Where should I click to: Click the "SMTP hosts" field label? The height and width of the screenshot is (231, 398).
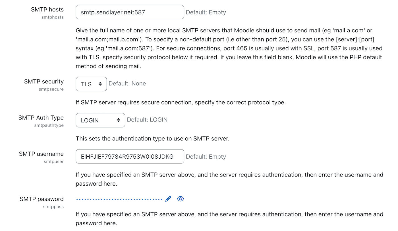pos(47,9)
